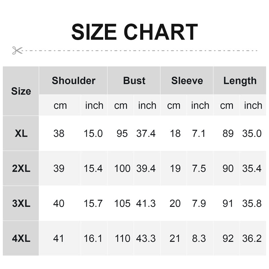Click the cm subheader under Shoulder
The height and width of the screenshot is (269, 269).
[60, 106]
